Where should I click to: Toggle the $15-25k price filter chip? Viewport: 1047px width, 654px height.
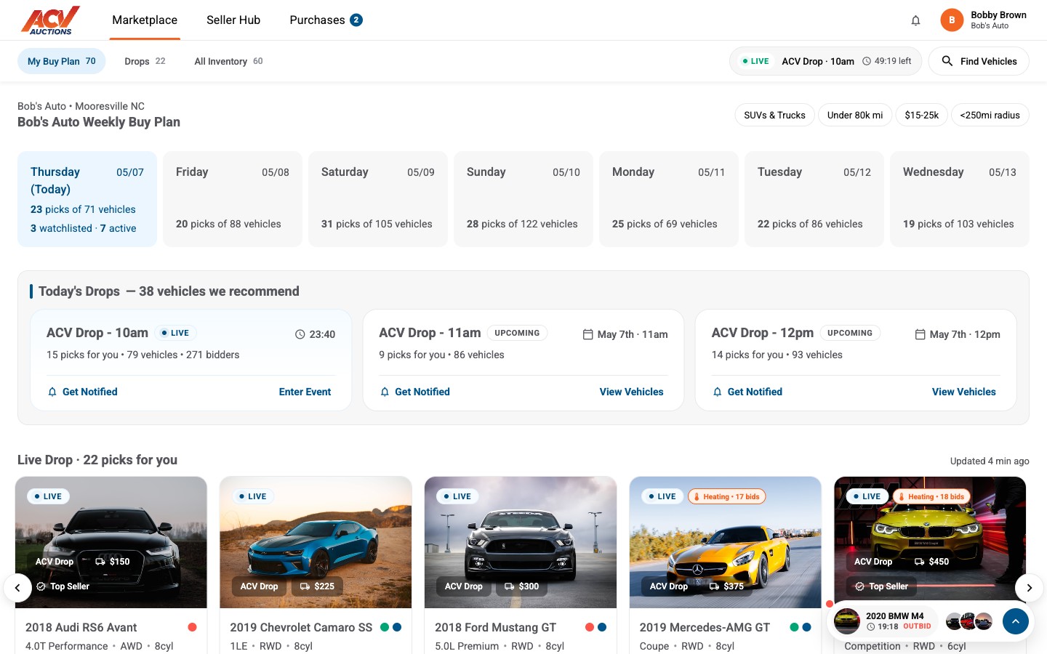[921, 115]
